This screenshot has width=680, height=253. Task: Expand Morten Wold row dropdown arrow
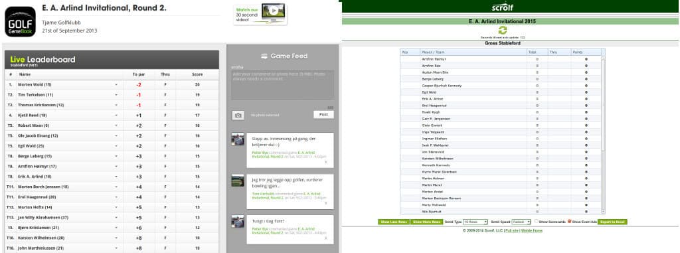point(116,84)
